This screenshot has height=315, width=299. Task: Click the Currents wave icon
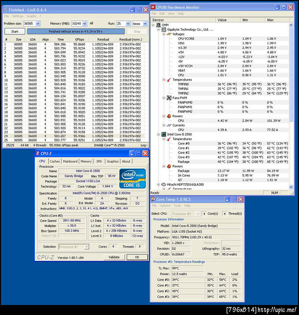169,125
